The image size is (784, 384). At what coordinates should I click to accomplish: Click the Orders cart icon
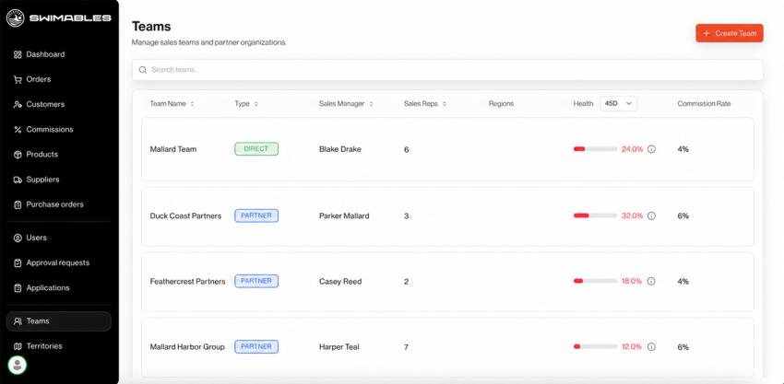click(18, 79)
